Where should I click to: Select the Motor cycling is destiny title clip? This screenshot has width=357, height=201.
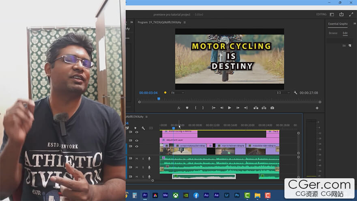180,134
